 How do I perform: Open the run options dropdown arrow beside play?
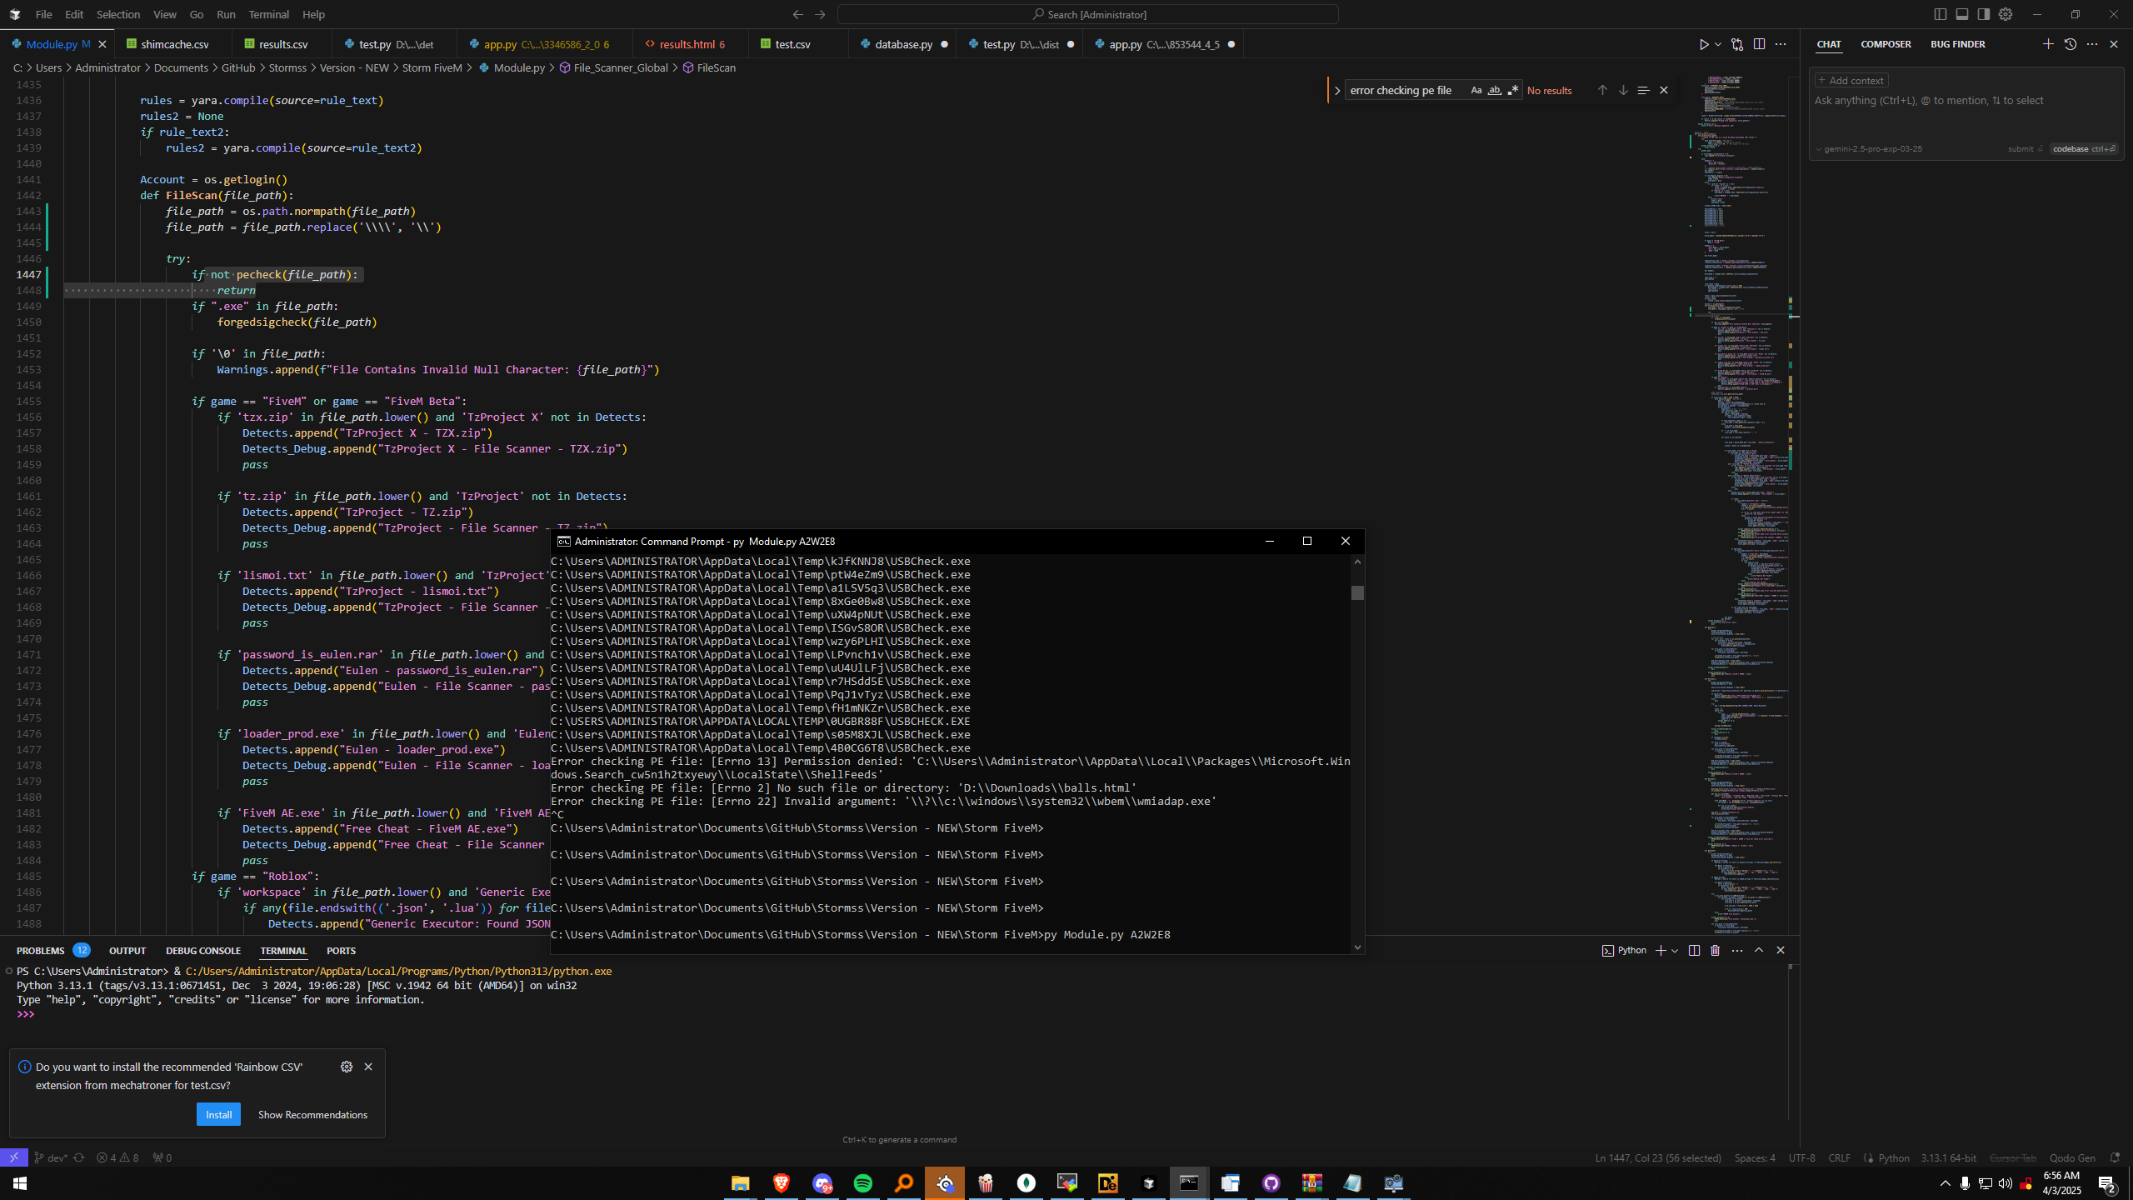pyautogui.click(x=1718, y=44)
